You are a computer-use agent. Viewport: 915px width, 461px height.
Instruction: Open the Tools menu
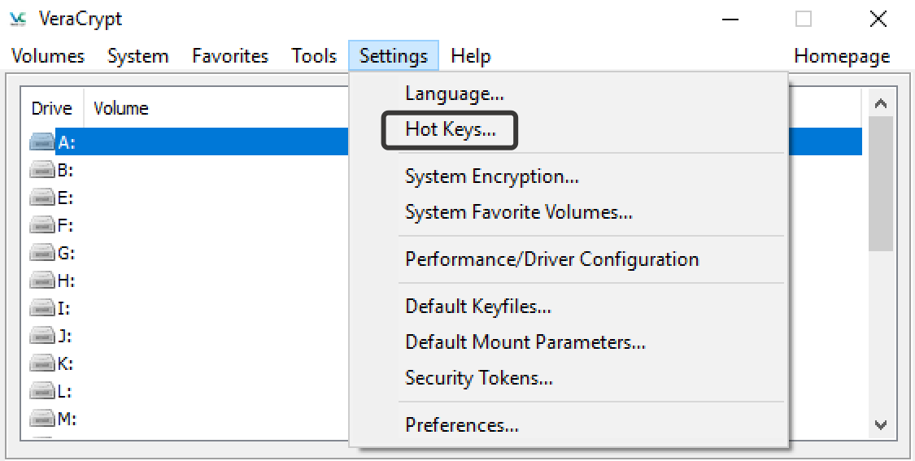[314, 56]
